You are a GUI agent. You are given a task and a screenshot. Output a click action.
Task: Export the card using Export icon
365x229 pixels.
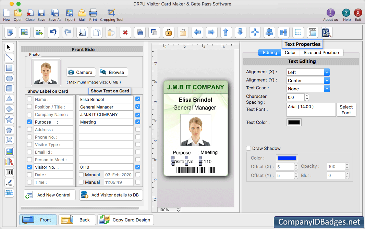tap(70, 15)
